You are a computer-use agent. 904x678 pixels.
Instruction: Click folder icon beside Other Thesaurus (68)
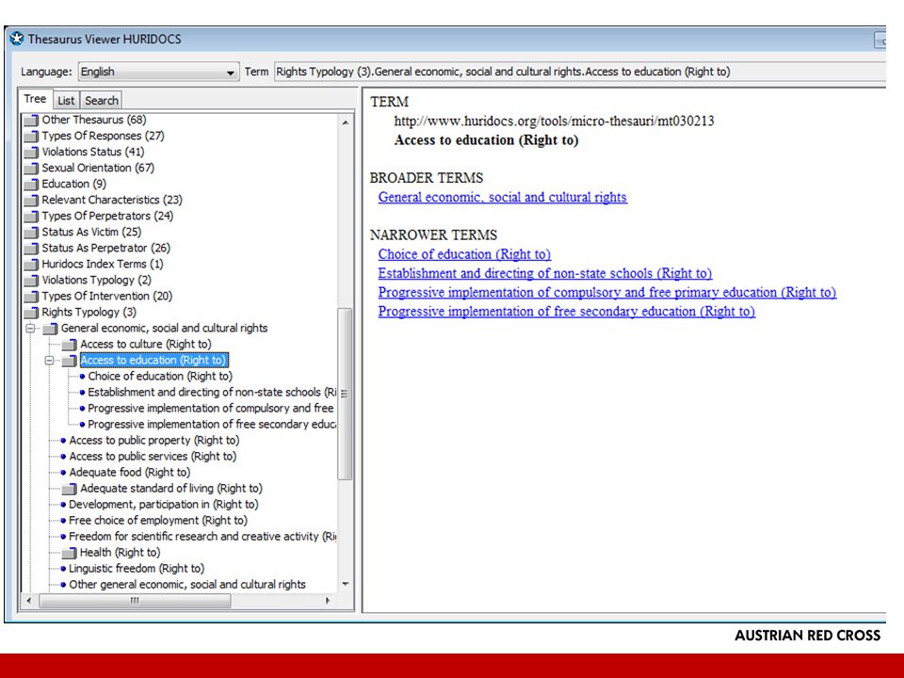pos(31,120)
